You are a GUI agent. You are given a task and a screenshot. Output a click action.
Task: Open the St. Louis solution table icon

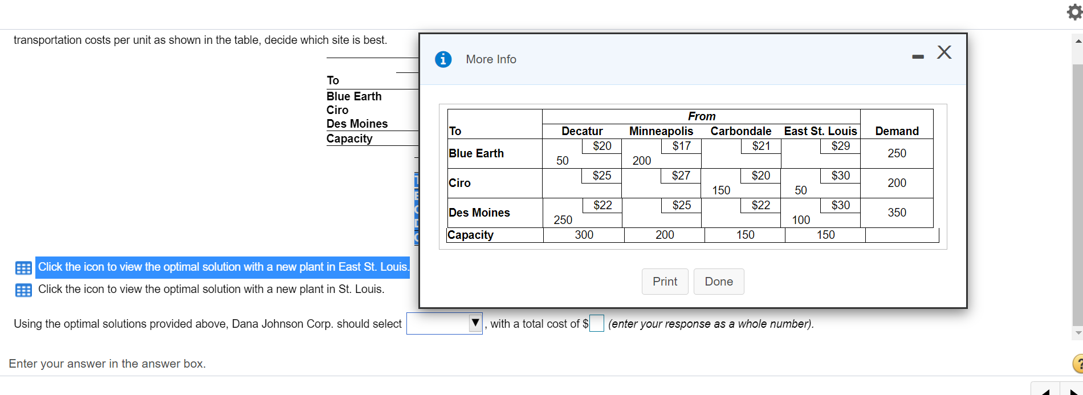click(x=23, y=290)
